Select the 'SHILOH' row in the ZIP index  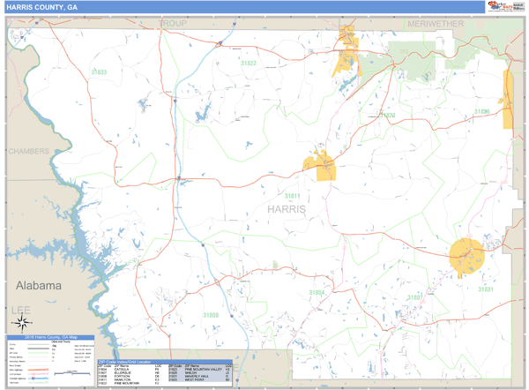[x=200, y=372]
